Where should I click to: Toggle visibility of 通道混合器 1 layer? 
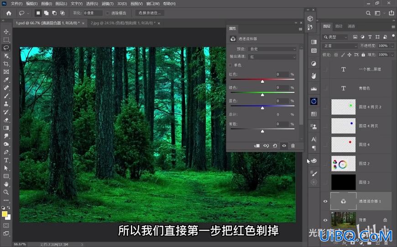click(325, 202)
